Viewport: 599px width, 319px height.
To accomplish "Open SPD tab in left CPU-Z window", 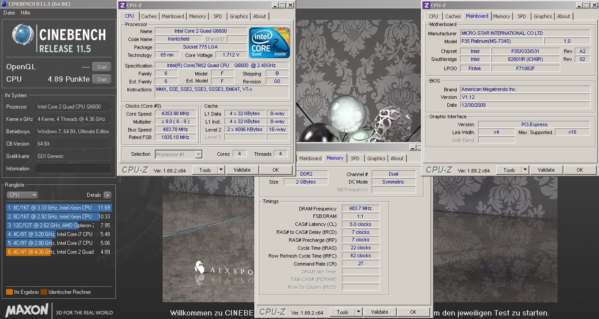I will (218, 16).
